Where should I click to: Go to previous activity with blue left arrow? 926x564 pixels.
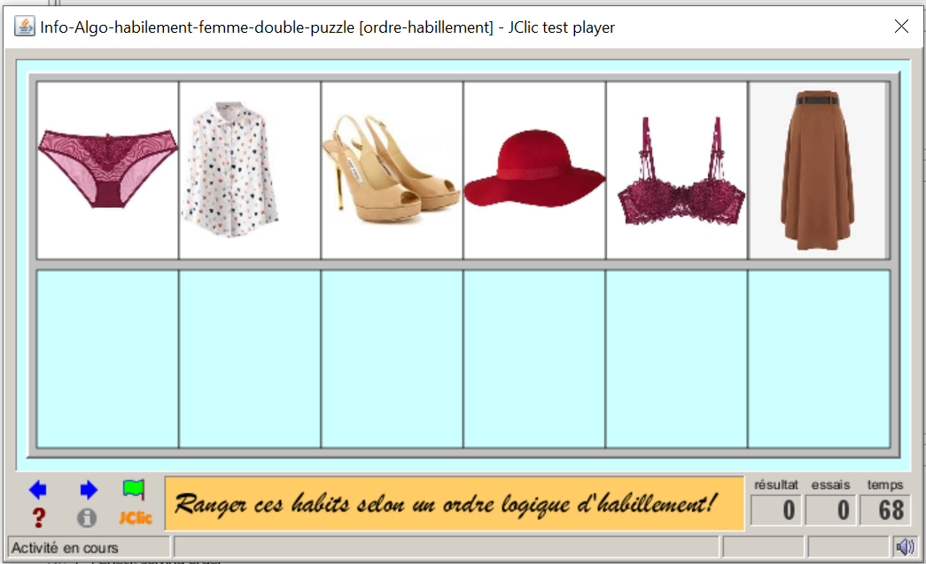38,490
